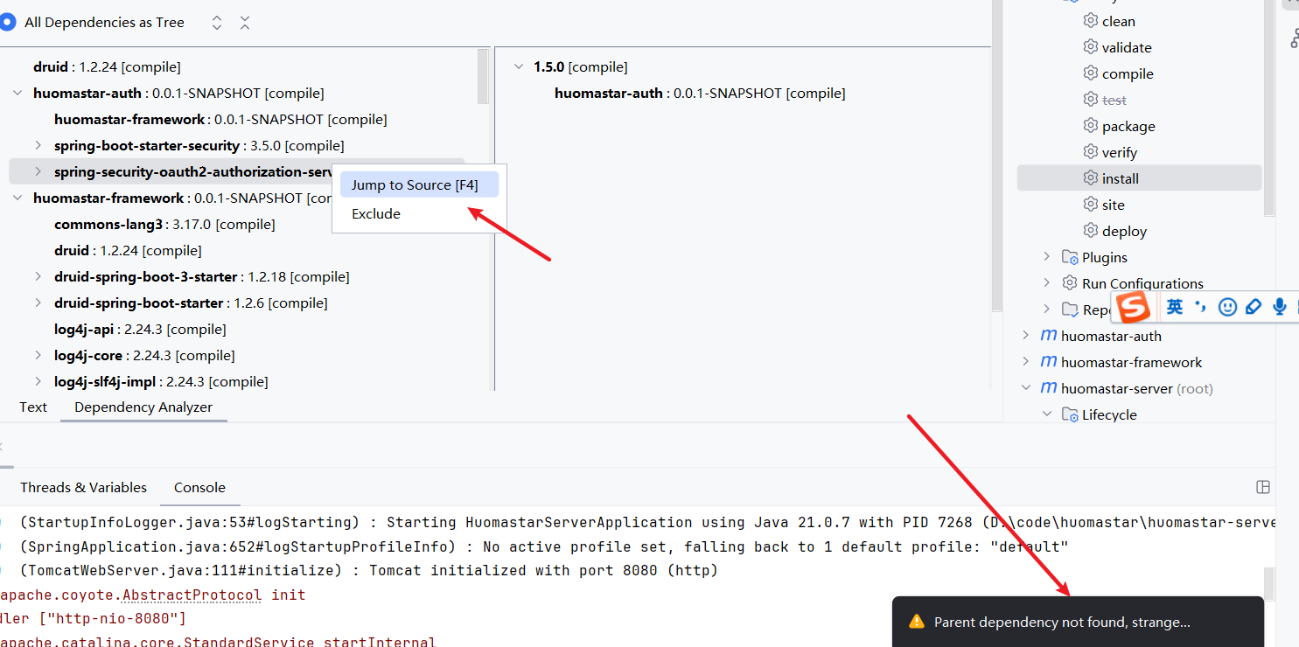This screenshot has width=1299, height=647.
Task: Click the gear icon beside validate
Action: tap(1090, 46)
